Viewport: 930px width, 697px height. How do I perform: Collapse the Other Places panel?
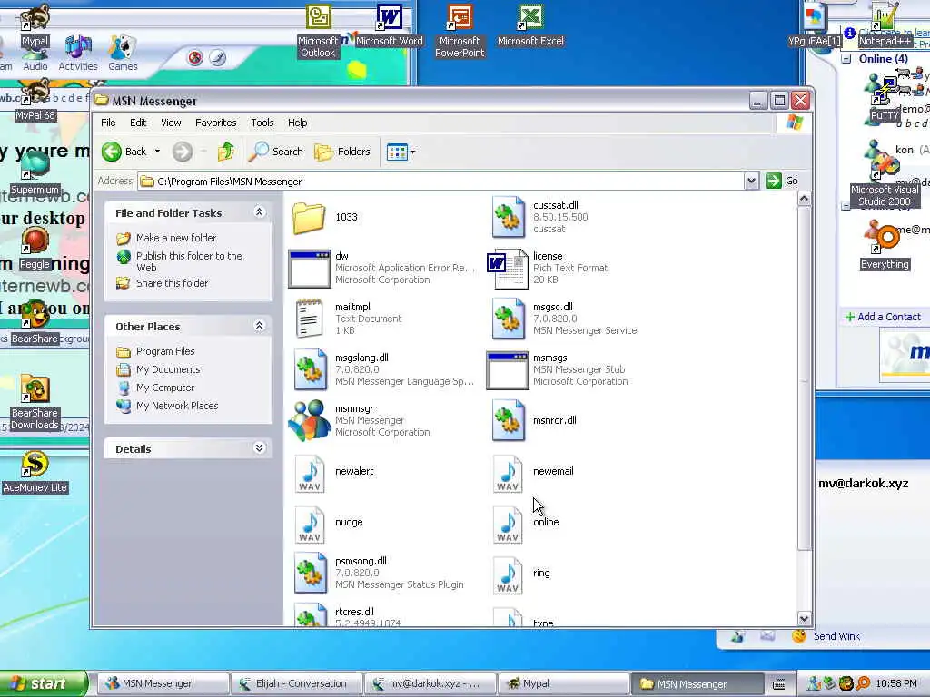tap(259, 326)
